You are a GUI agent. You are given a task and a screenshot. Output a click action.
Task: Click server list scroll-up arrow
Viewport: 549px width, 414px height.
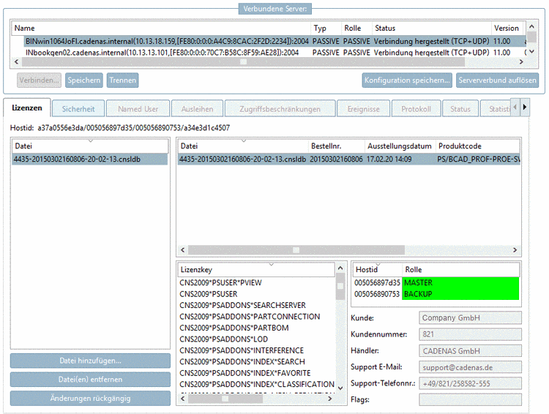[x=531, y=26]
